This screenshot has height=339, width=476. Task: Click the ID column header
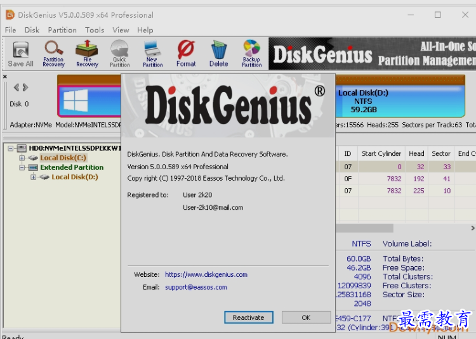pos(348,153)
